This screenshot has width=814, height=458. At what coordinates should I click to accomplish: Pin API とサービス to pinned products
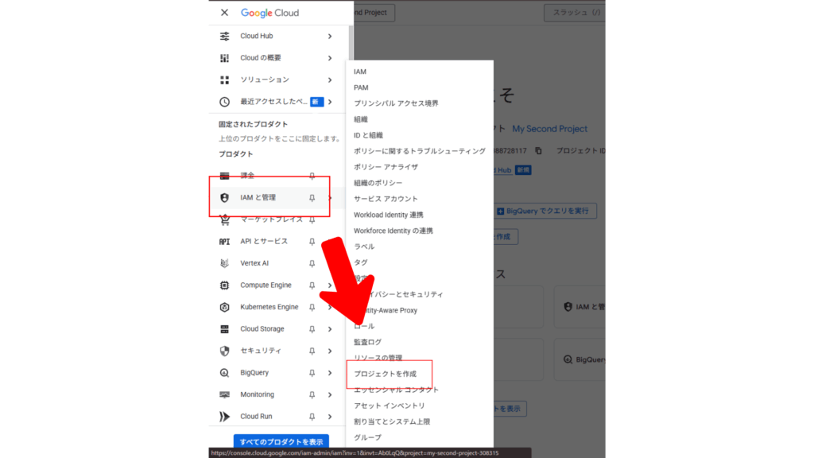coord(312,242)
